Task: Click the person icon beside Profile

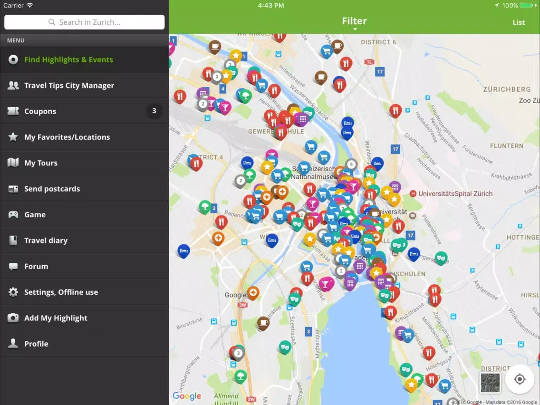Action: click(13, 343)
